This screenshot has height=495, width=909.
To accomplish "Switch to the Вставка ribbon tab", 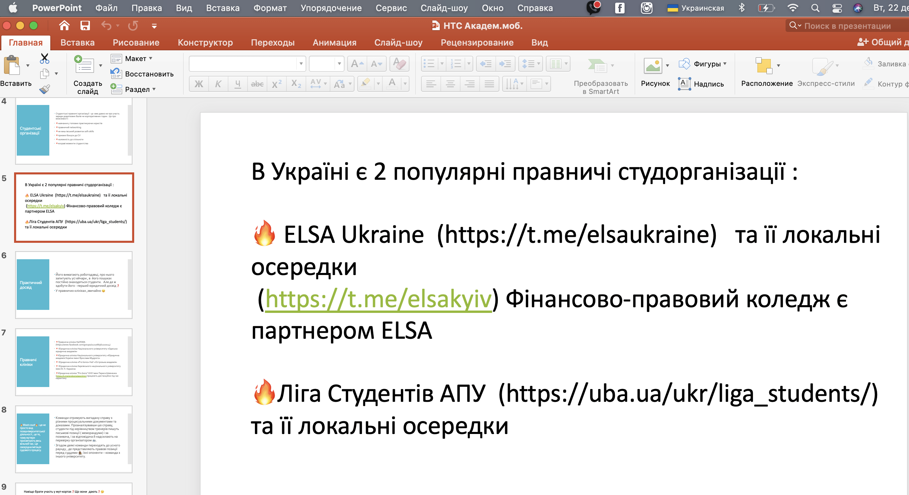I will pos(77,43).
